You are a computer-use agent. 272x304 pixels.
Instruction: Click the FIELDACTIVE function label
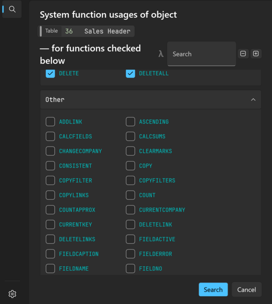click(x=157, y=239)
